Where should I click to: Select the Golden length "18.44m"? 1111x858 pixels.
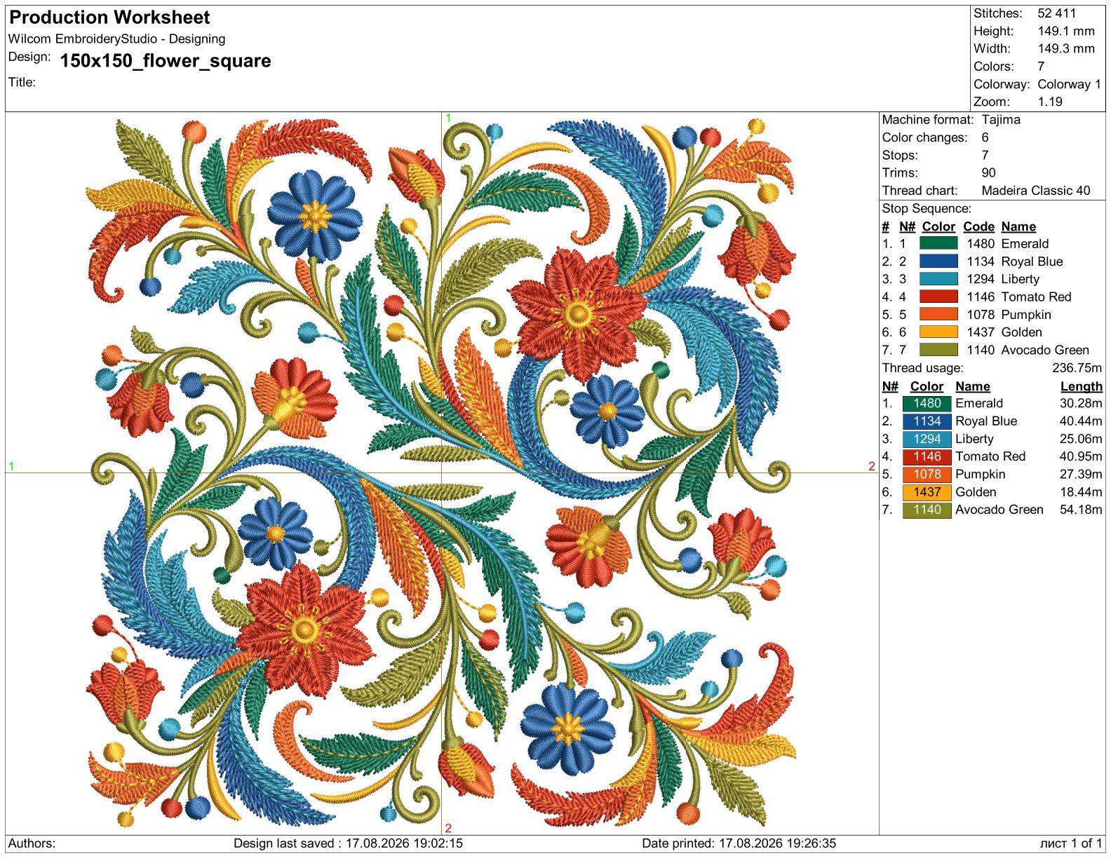click(1081, 492)
